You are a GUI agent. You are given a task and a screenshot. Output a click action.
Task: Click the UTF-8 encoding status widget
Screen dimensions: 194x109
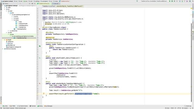179,108
